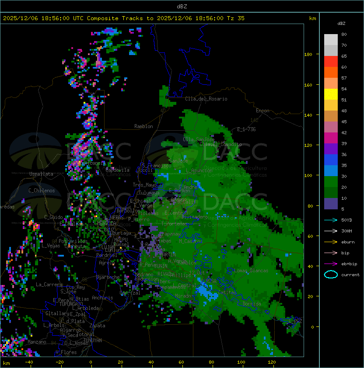Click the 'MENDOZA' city label
The image size is (364, 368).
(106, 223)
